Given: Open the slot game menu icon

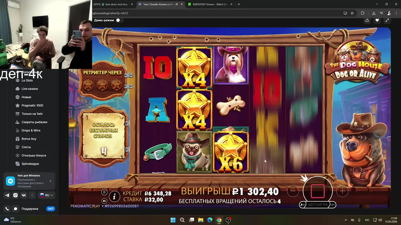Looking at the screenshot, I should click(104, 192).
